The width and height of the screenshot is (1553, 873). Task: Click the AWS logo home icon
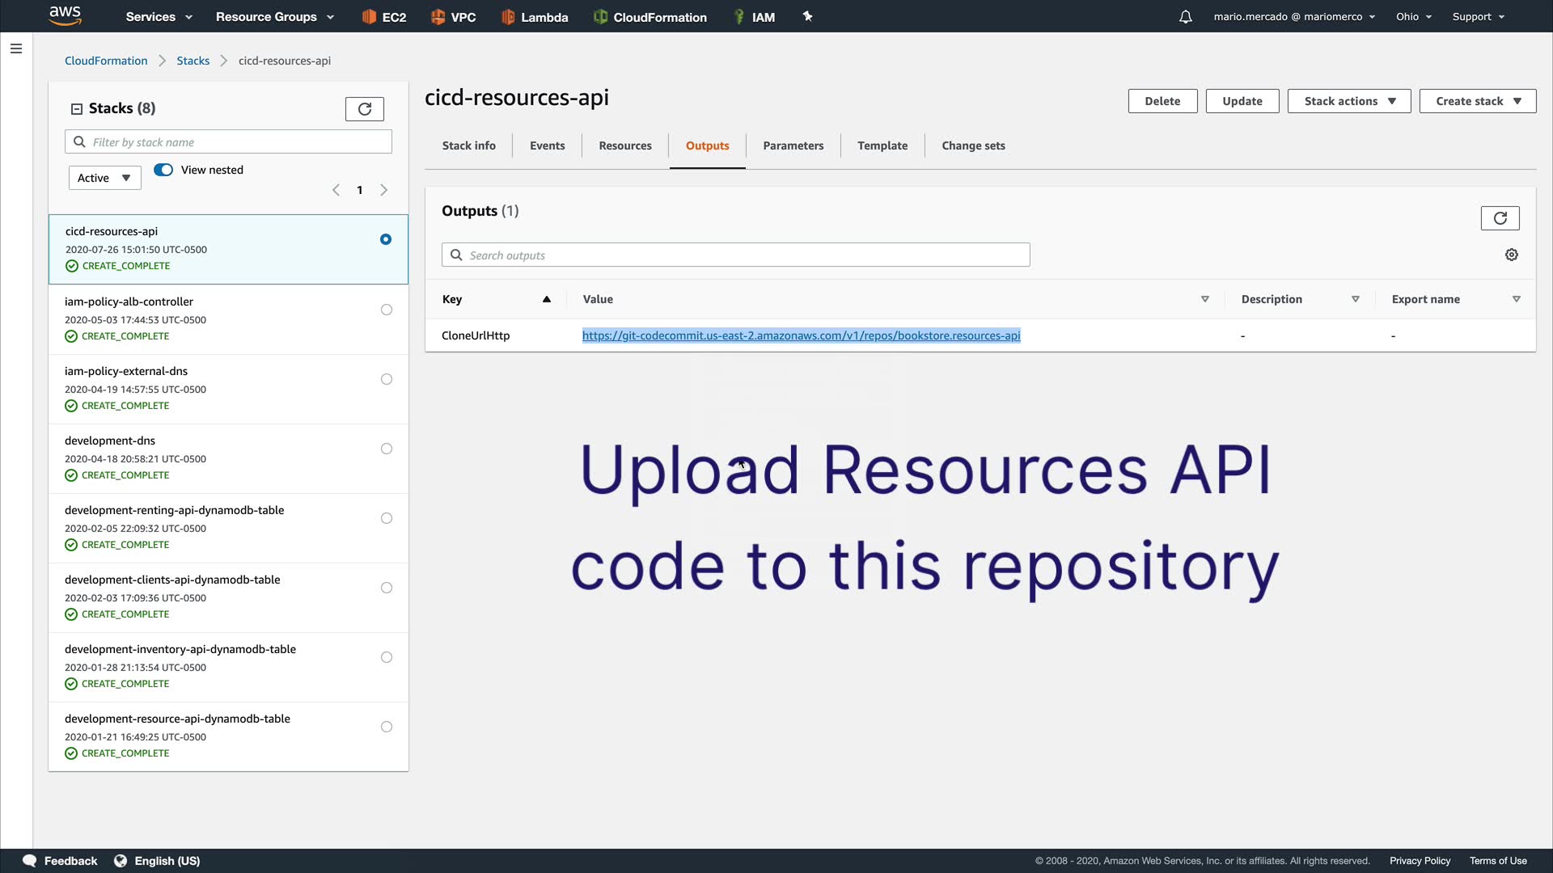(65, 15)
